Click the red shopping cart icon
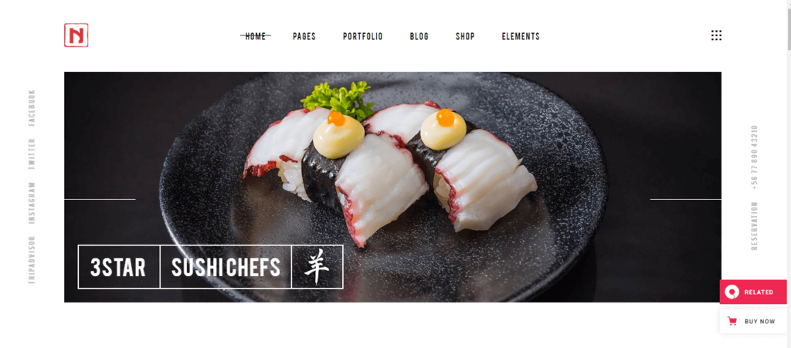This screenshot has height=348, width=791. click(732, 321)
